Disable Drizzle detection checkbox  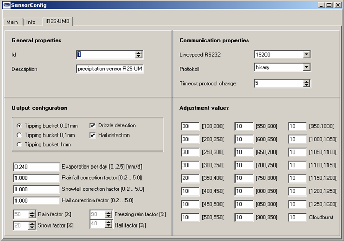point(93,126)
